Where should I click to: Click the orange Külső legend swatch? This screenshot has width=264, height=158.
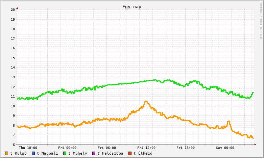point(6,153)
